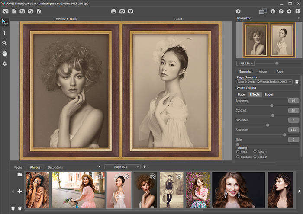Toggle checkmark on bicycle girl photo

[x=100, y=176]
